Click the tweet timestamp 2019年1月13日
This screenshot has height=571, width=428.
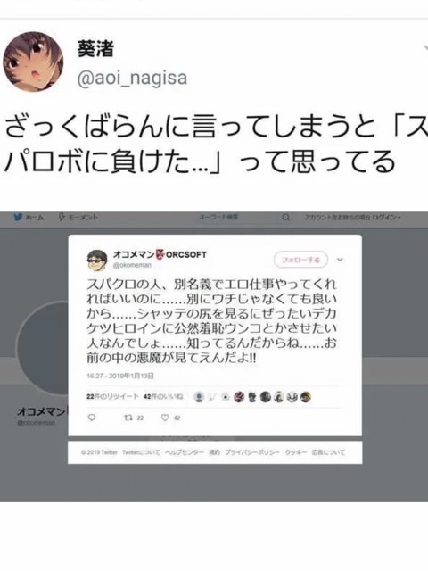pyautogui.click(x=120, y=376)
